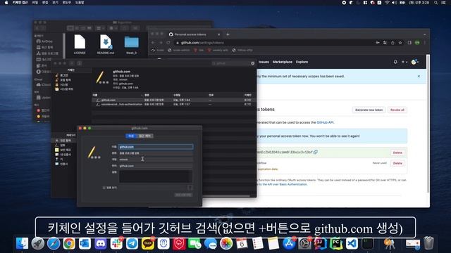The image size is (451, 253).
Task: Open the 파일 File menu
Action: pos(35,3)
